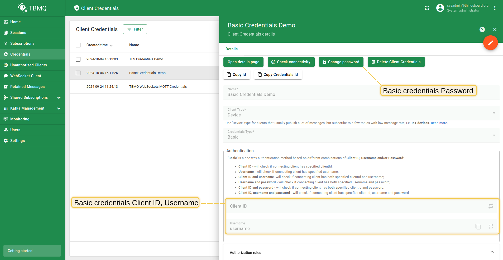Expand Shared Subscriptions sidebar menu

click(59, 97)
